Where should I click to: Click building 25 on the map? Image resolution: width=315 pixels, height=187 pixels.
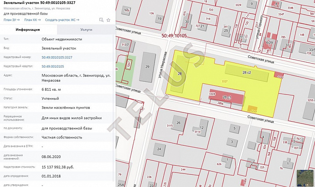point(226,30)
